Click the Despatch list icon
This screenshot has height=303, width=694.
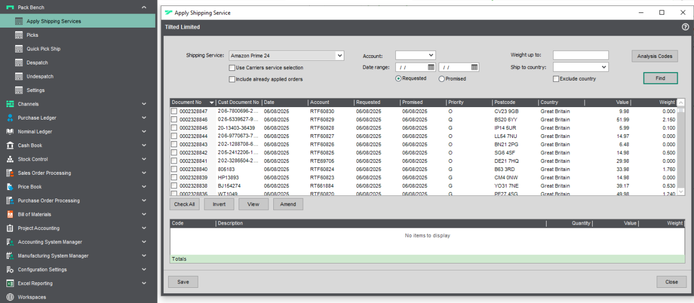[x=19, y=63]
